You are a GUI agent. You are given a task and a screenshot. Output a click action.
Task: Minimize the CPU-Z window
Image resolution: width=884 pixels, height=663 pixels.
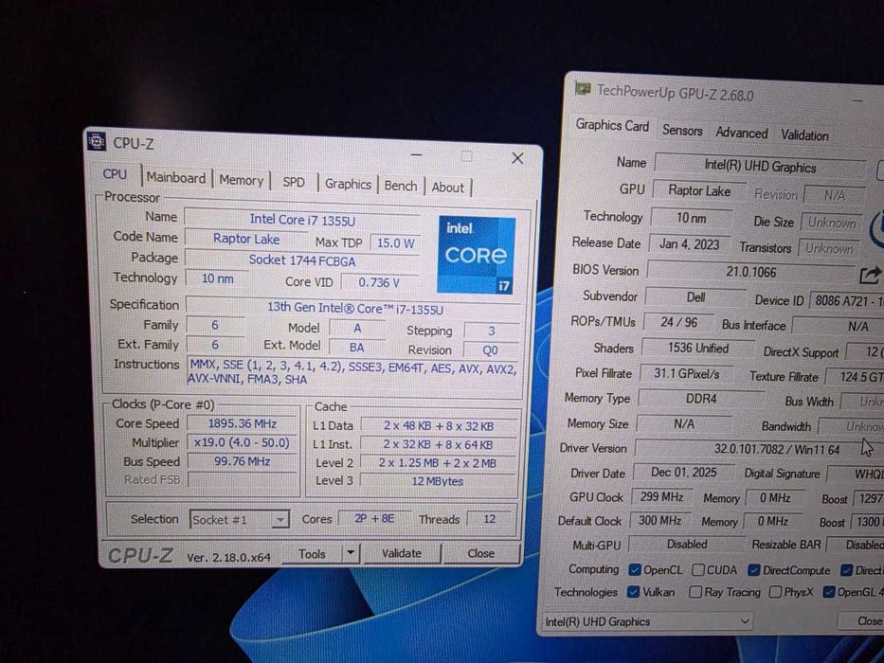pos(416,154)
